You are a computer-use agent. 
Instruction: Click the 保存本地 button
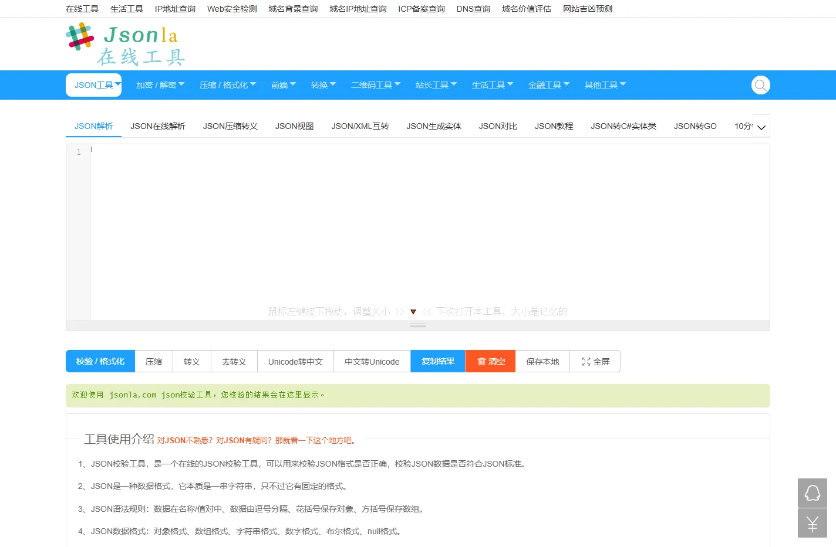click(x=542, y=361)
